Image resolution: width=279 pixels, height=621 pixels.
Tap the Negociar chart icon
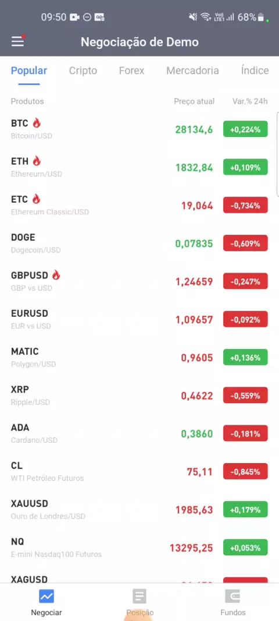click(x=46, y=596)
